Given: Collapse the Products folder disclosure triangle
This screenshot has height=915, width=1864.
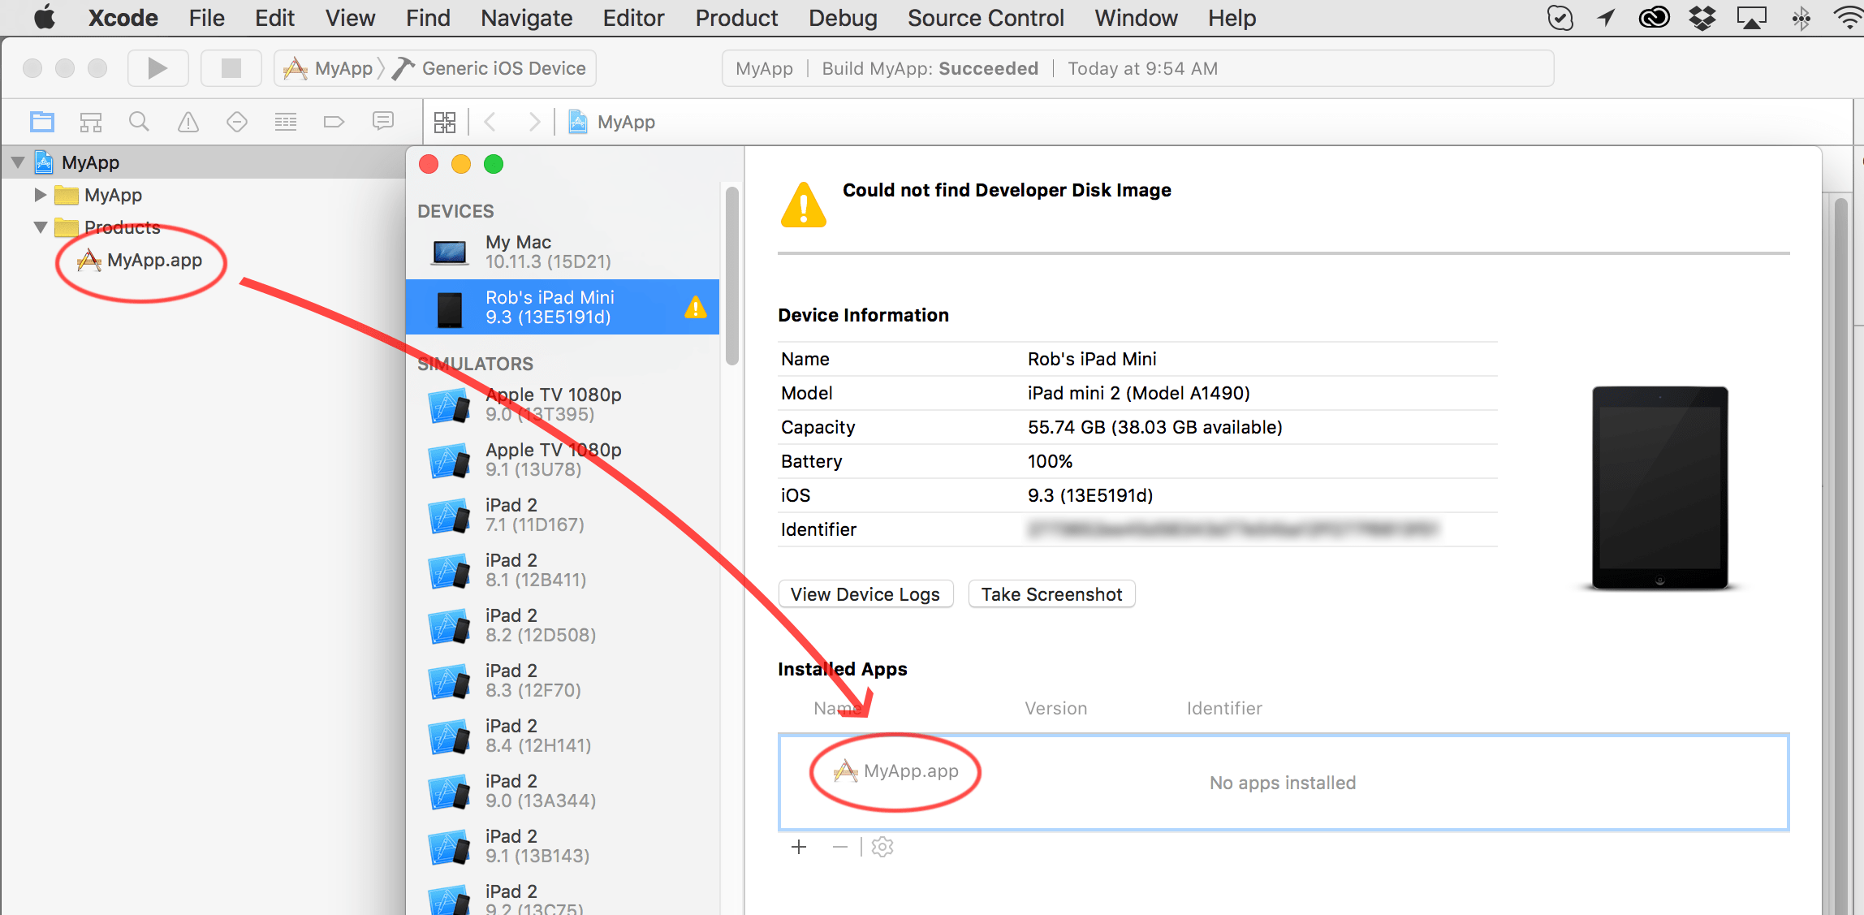Looking at the screenshot, I should coord(40,227).
